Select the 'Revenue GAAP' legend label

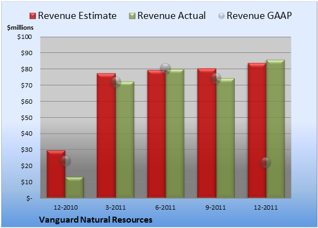click(259, 16)
